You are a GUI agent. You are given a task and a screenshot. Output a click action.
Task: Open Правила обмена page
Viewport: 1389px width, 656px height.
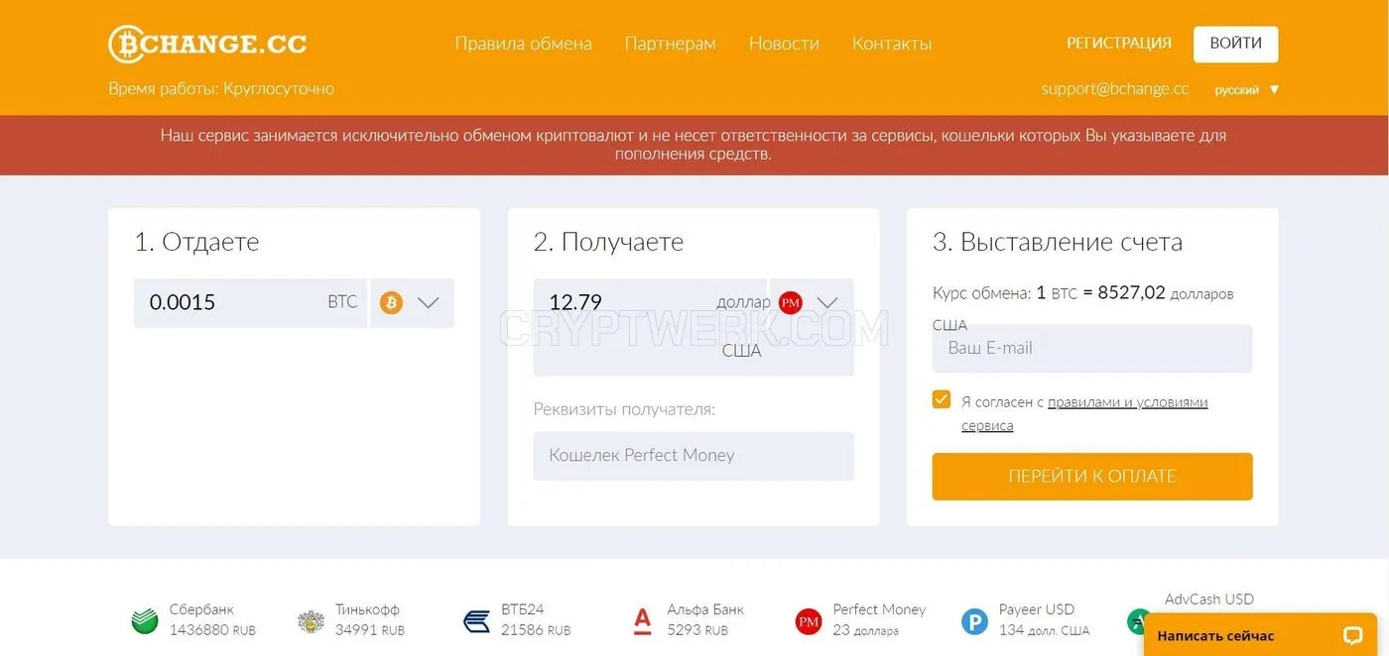coord(523,44)
